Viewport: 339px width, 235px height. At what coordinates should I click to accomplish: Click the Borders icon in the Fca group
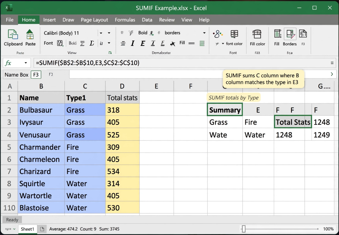(290, 34)
